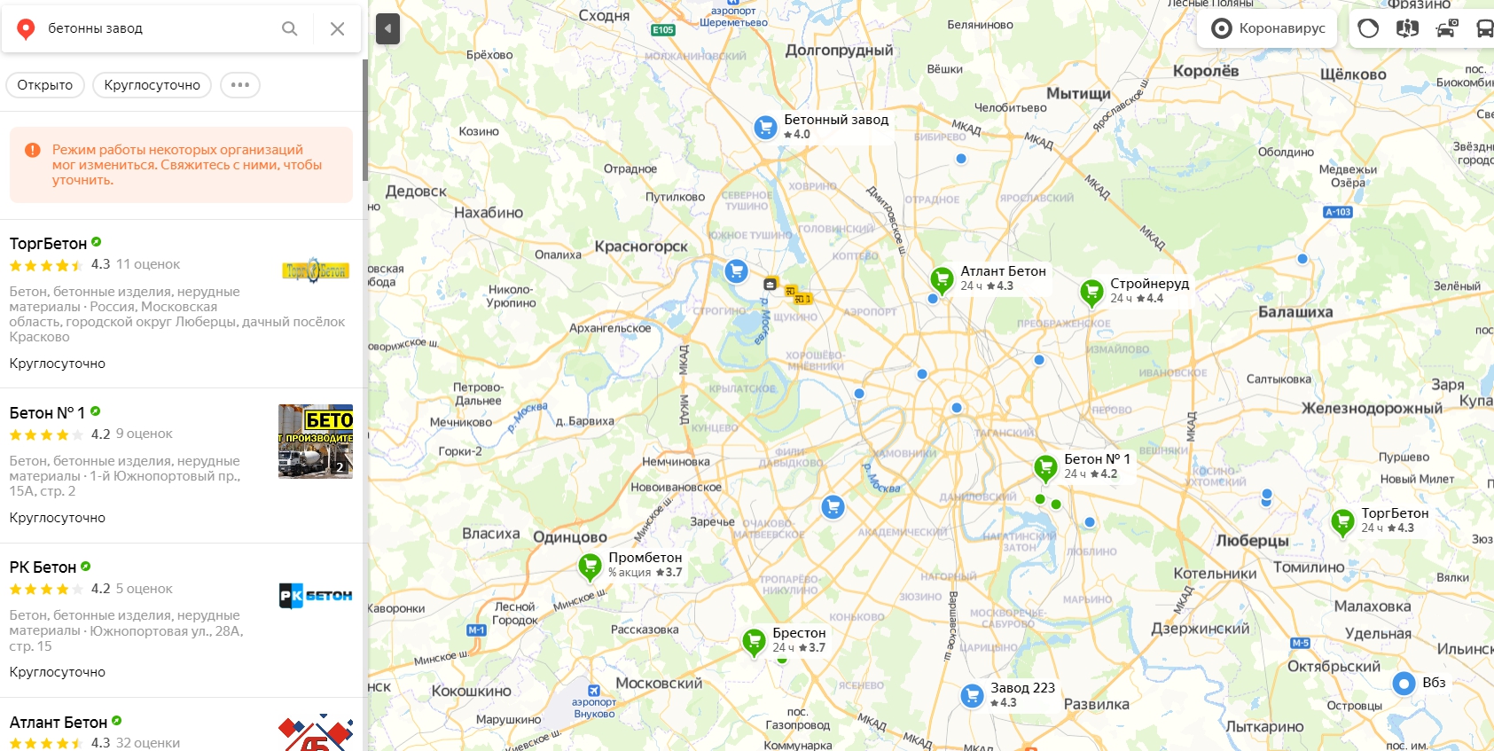This screenshot has width=1494, height=751.
Task: Open the Бетон №1 photo thumbnail
Action: pyautogui.click(x=316, y=442)
